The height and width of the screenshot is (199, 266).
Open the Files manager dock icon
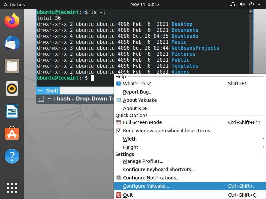tap(12, 66)
